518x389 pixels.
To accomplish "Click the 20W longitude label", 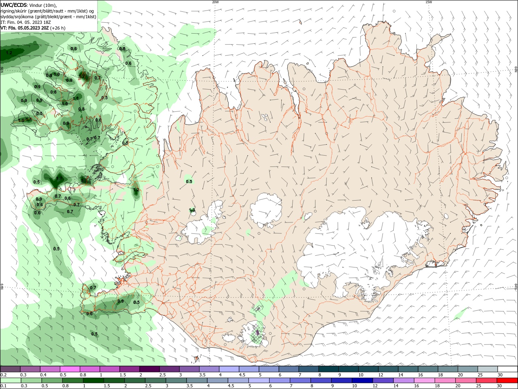I will pos(215,2).
